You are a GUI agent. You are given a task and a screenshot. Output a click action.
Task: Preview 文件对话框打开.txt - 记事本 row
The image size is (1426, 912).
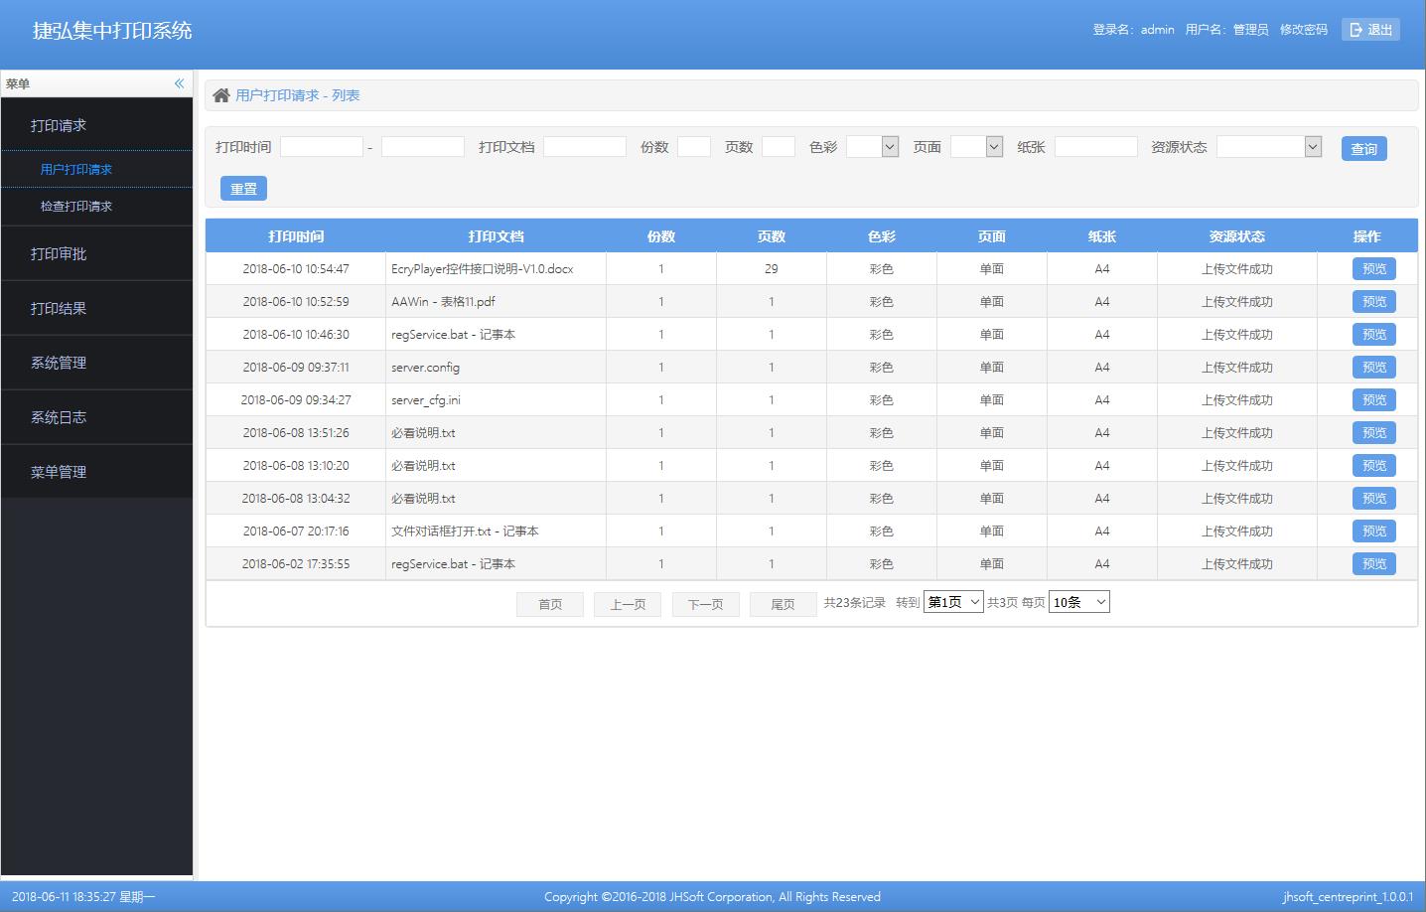click(x=1374, y=532)
